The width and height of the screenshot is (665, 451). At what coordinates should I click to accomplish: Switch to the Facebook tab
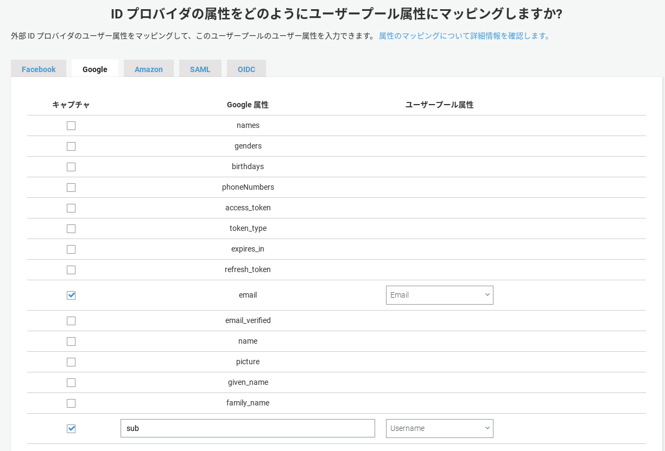point(39,69)
